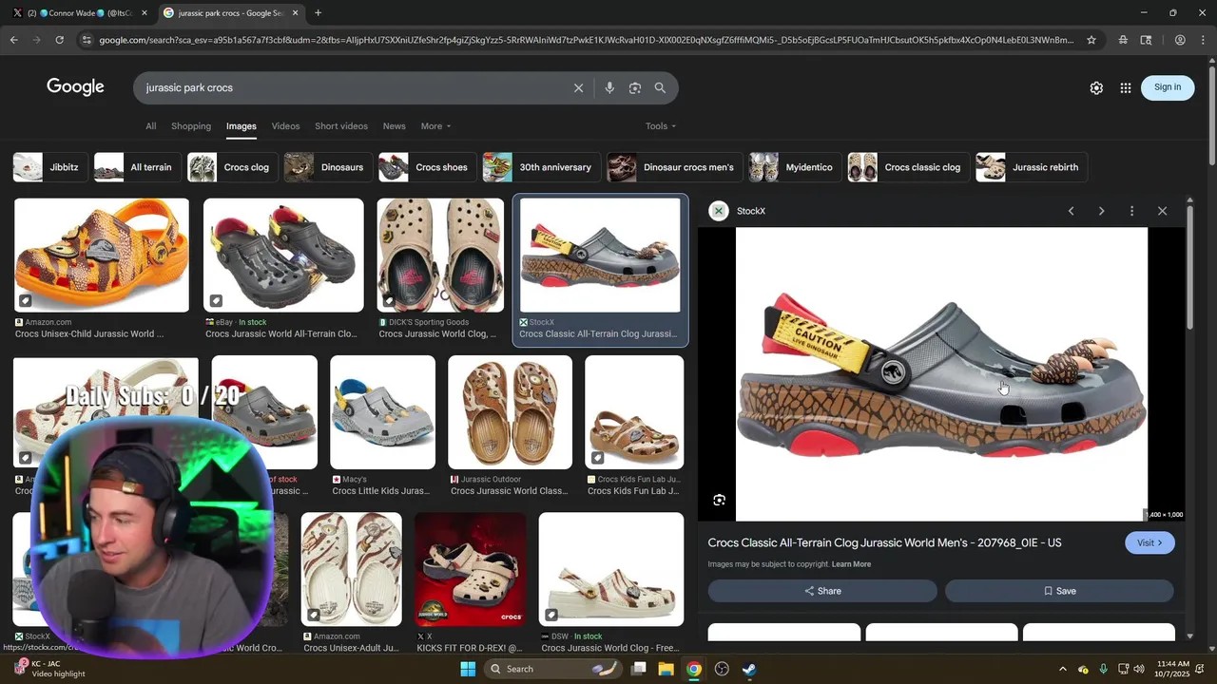
Task: Switch to the Short videos tab
Action: coord(341,126)
